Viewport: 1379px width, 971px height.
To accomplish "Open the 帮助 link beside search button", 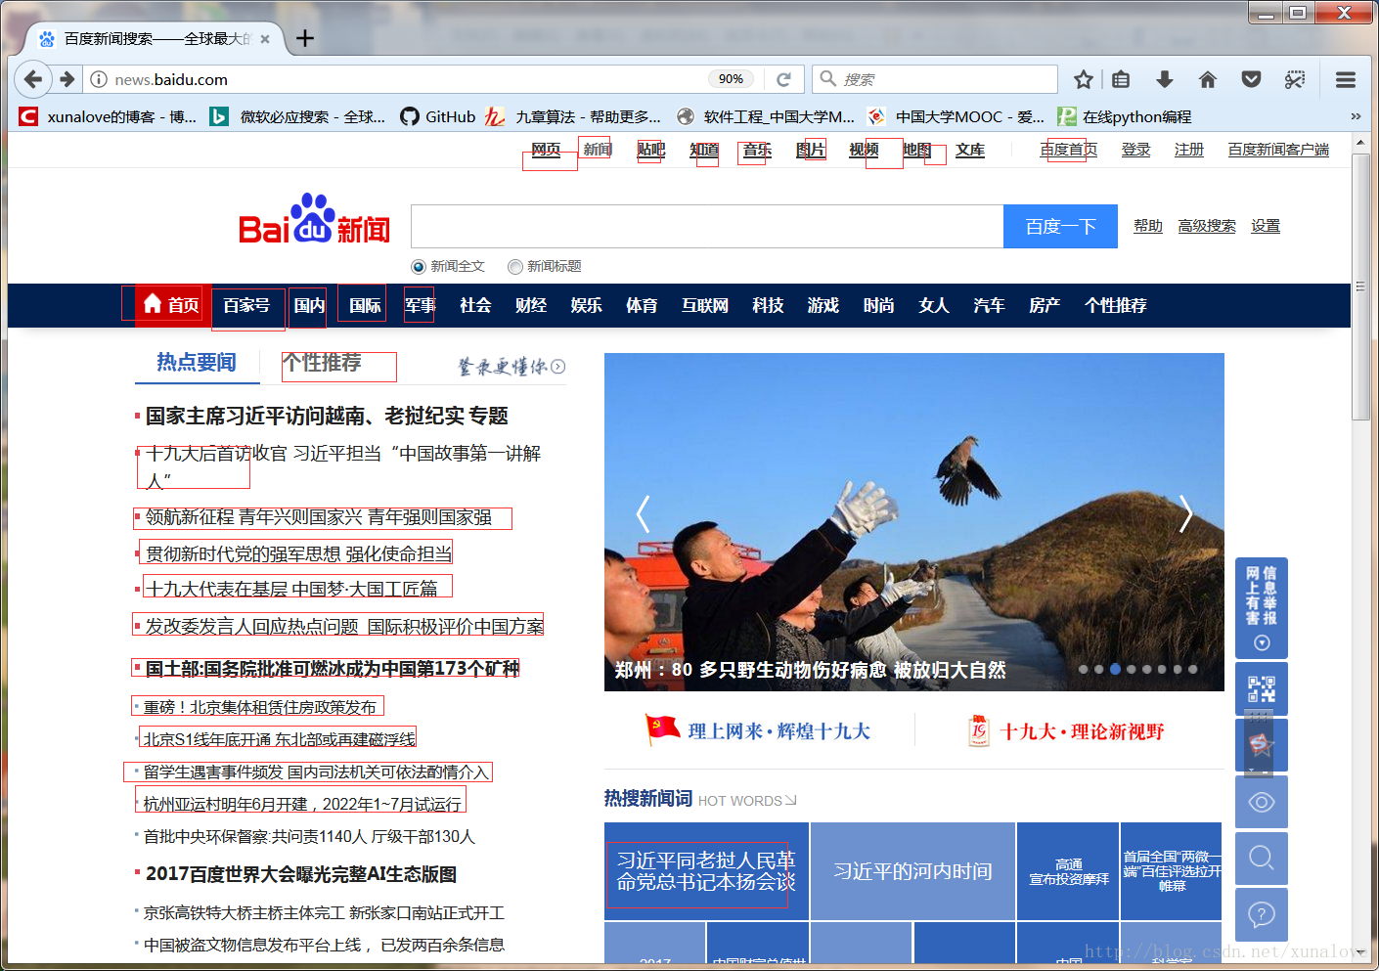I will (1148, 226).
